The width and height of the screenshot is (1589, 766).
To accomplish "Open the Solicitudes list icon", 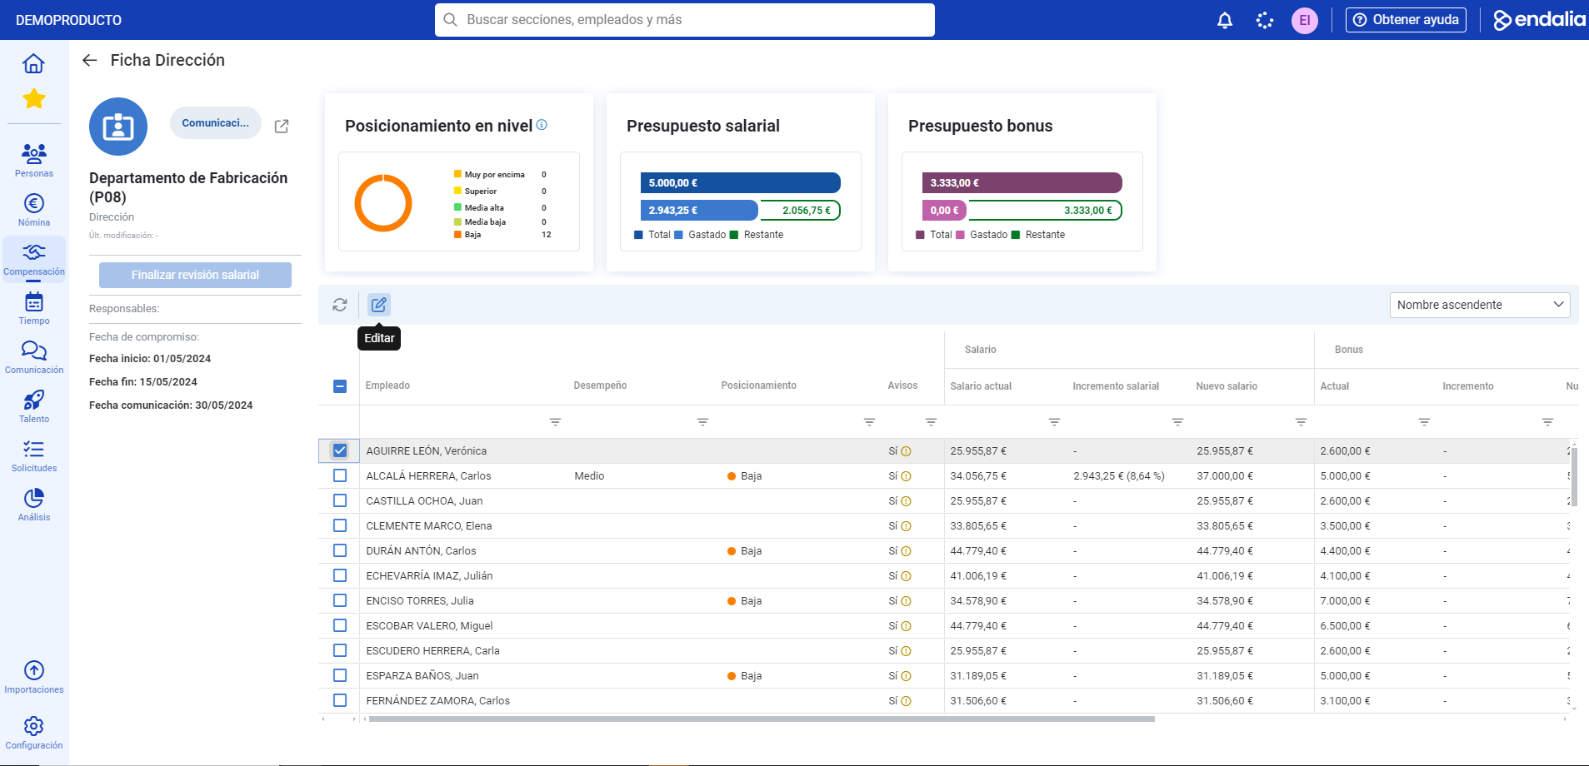I will tap(34, 450).
